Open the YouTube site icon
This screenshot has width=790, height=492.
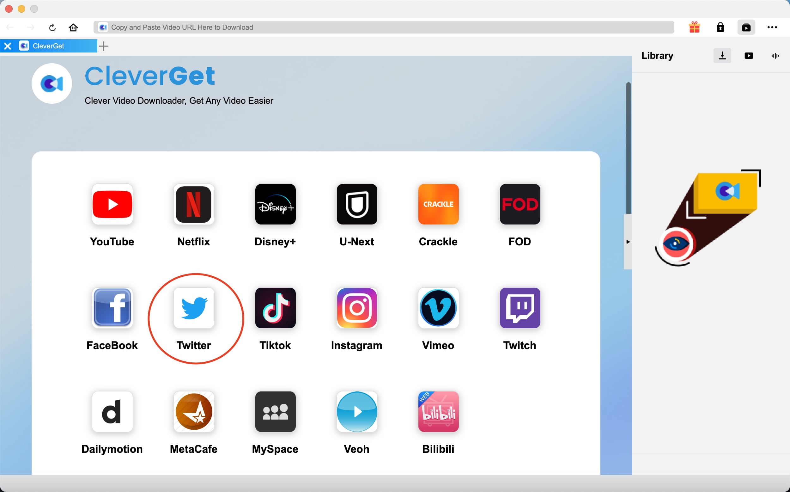(x=112, y=204)
